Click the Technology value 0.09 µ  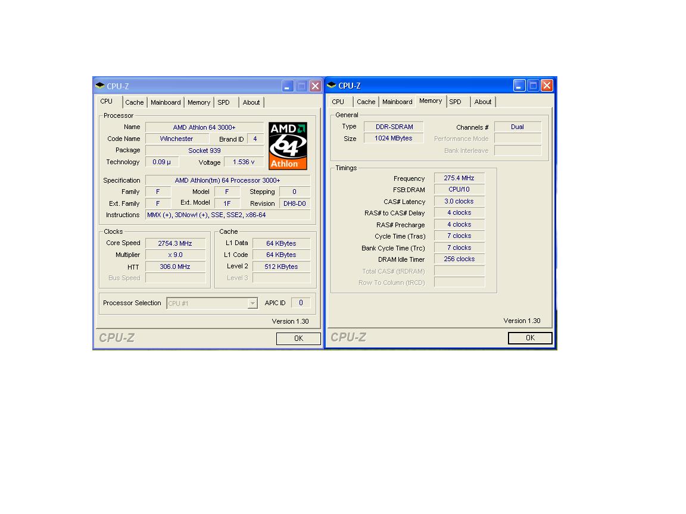(x=162, y=162)
